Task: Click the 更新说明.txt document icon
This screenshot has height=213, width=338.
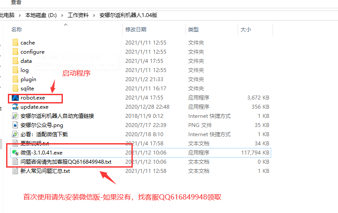Action: click(15, 143)
